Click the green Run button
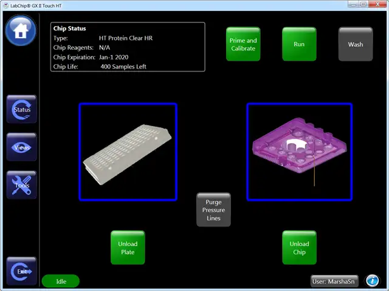This screenshot has height=291, width=389. tap(299, 44)
